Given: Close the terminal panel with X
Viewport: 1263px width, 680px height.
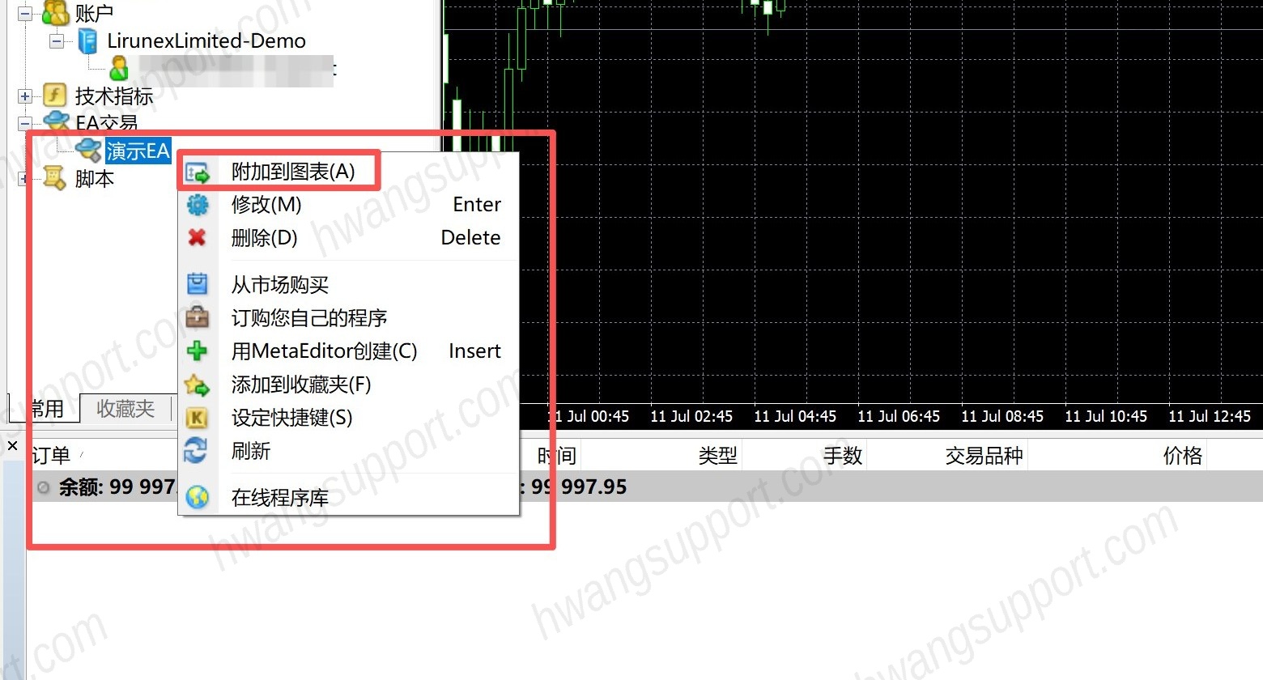Looking at the screenshot, I should (12, 445).
